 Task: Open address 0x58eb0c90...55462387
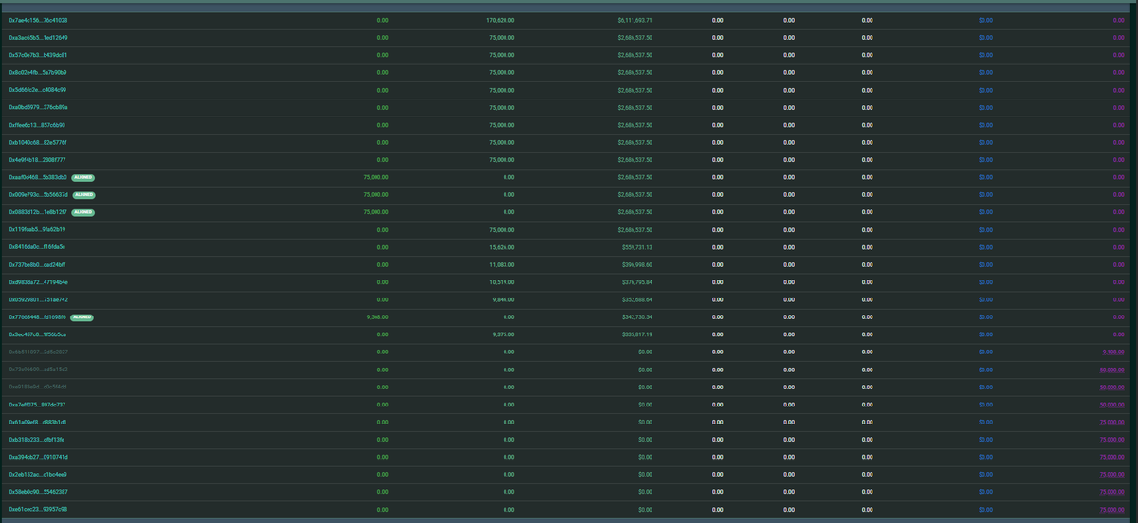pyautogui.click(x=38, y=492)
